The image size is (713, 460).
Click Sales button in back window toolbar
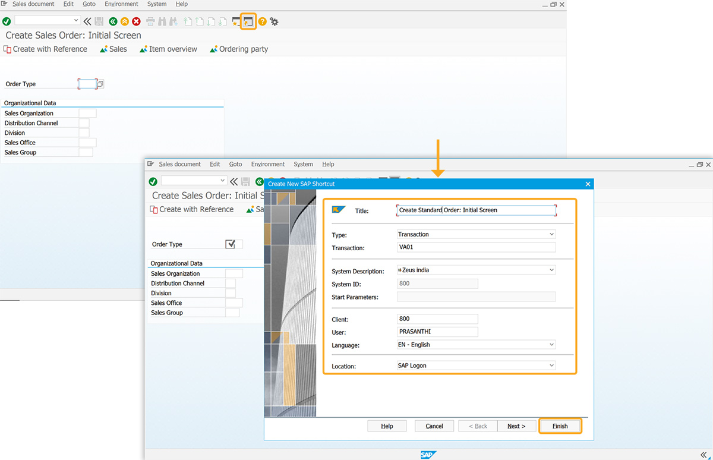(113, 49)
